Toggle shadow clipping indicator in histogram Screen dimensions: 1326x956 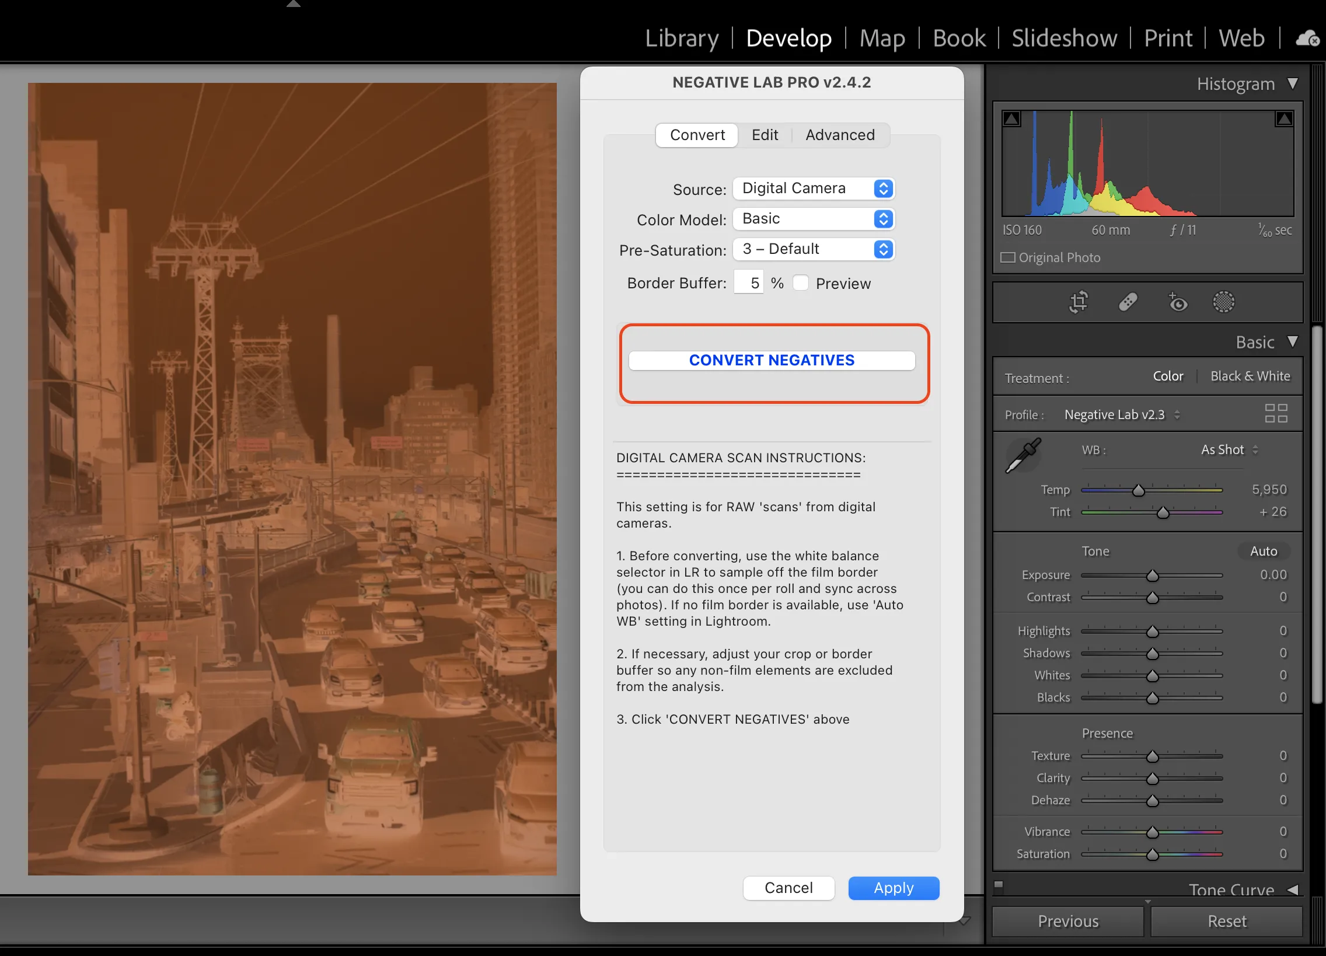tap(1012, 119)
